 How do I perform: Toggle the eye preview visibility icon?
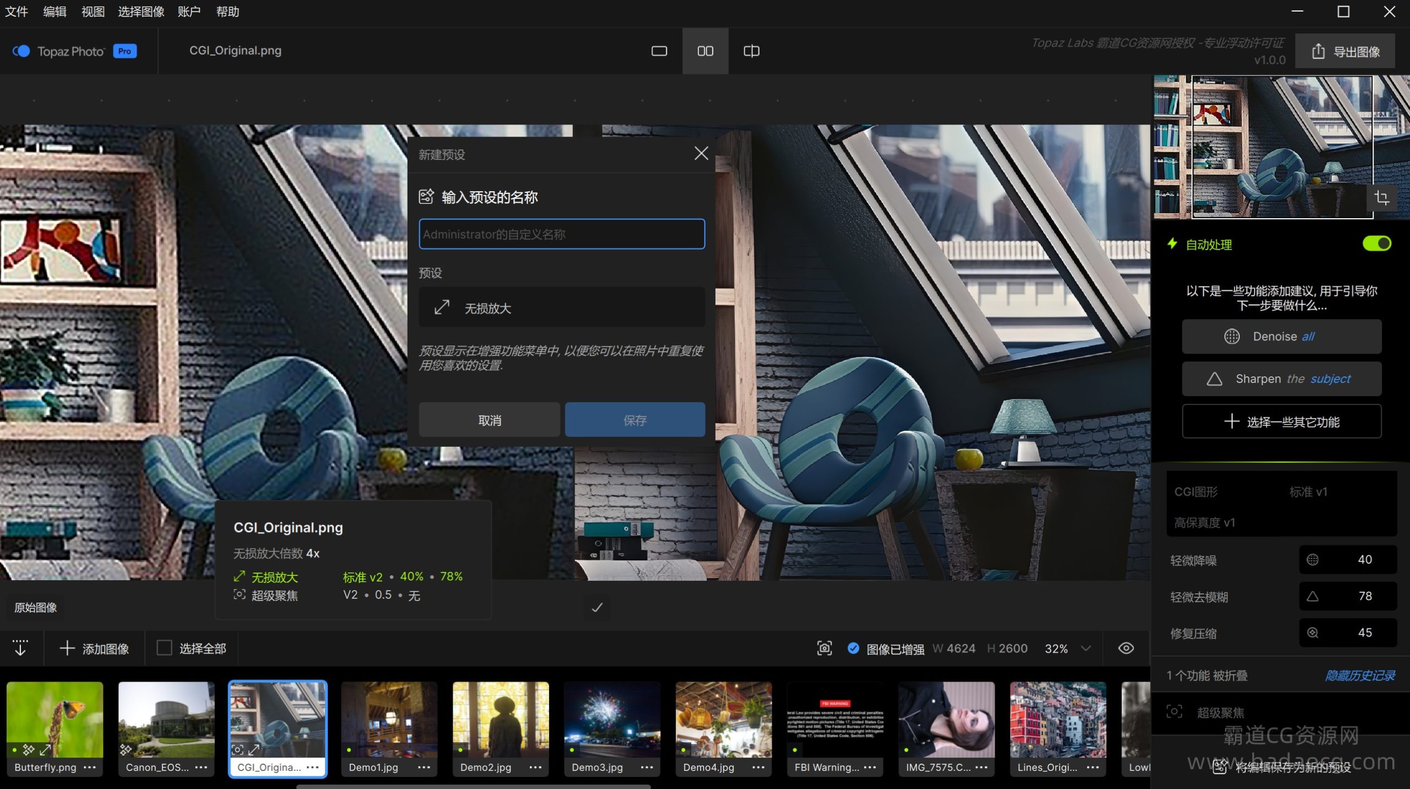pyautogui.click(x=1126, y=649)
